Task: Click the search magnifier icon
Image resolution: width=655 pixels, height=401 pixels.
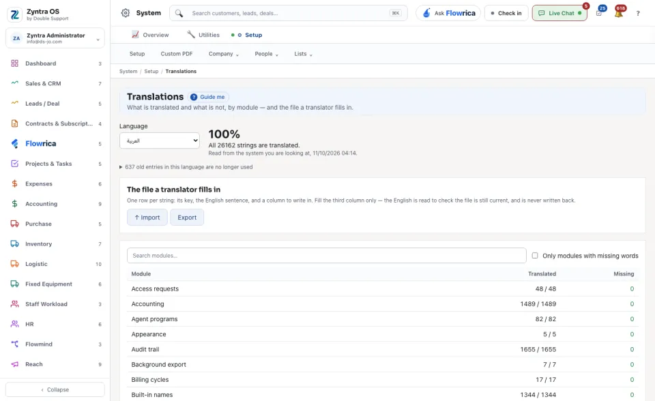Action: point(179,14)
